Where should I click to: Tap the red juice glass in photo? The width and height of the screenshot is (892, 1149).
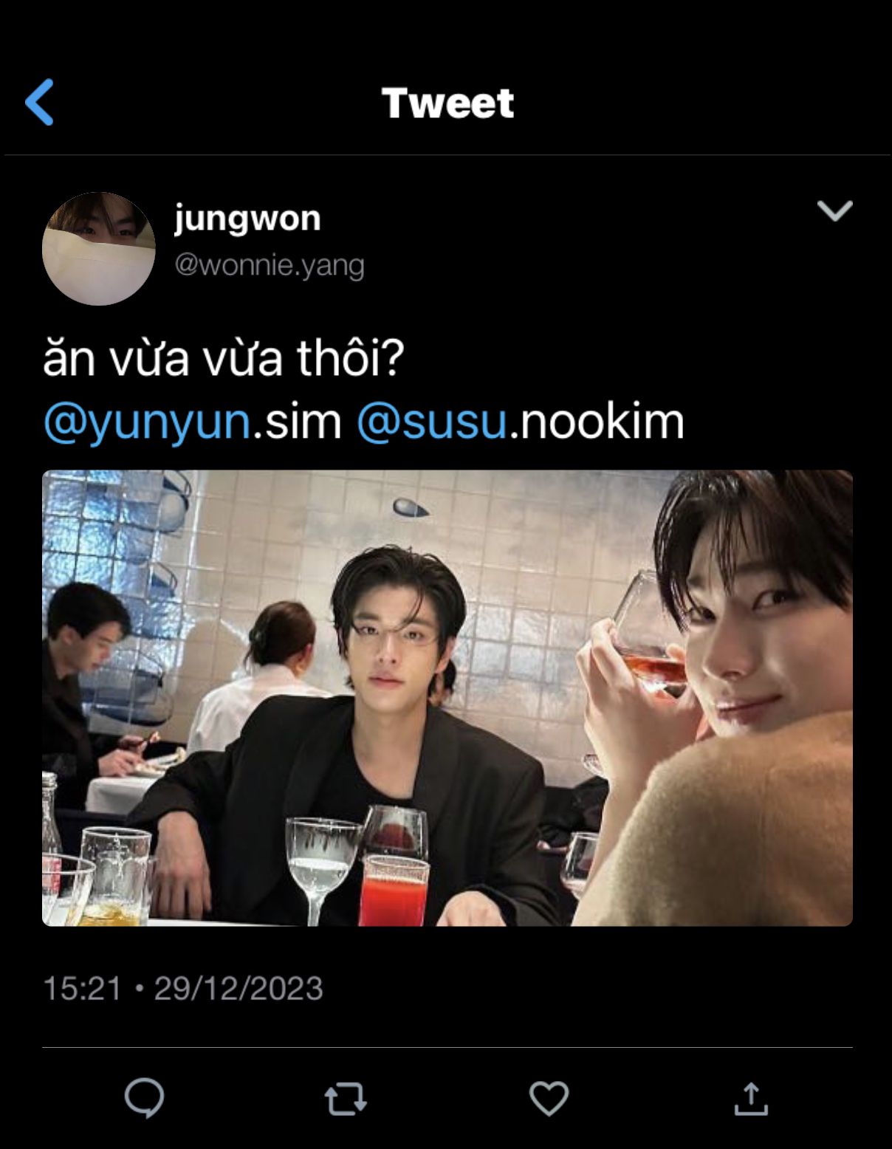[x=394, y=890]
